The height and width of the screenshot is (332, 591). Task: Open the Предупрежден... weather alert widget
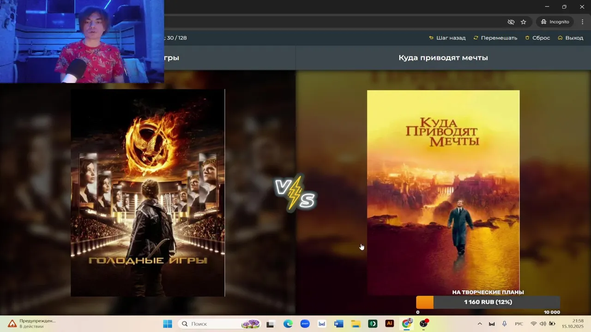pyautogui.click(x=31, y=324)
